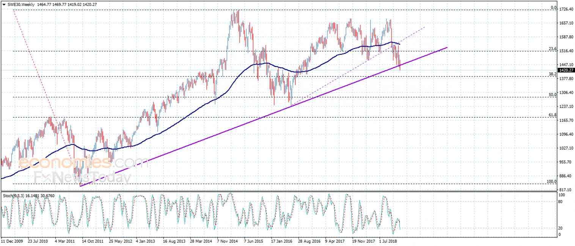This screenshot has height=246, width=575.
Task: Click the Stoch(5,3,3) indicator label
Action: (x=14, y=195)
